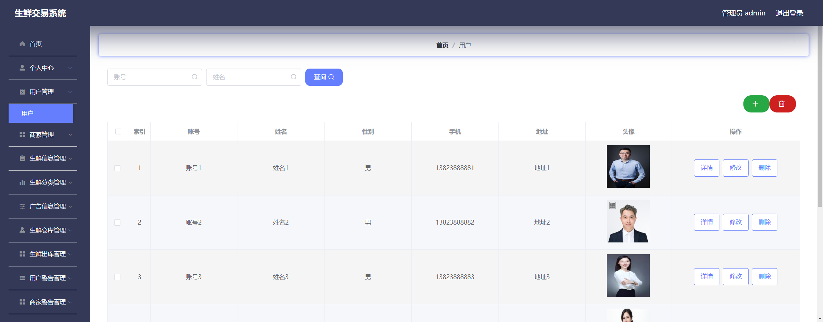Focus the 姓名 search input field
The width and height of the screenshot is (823, 322).
[254, 77]
